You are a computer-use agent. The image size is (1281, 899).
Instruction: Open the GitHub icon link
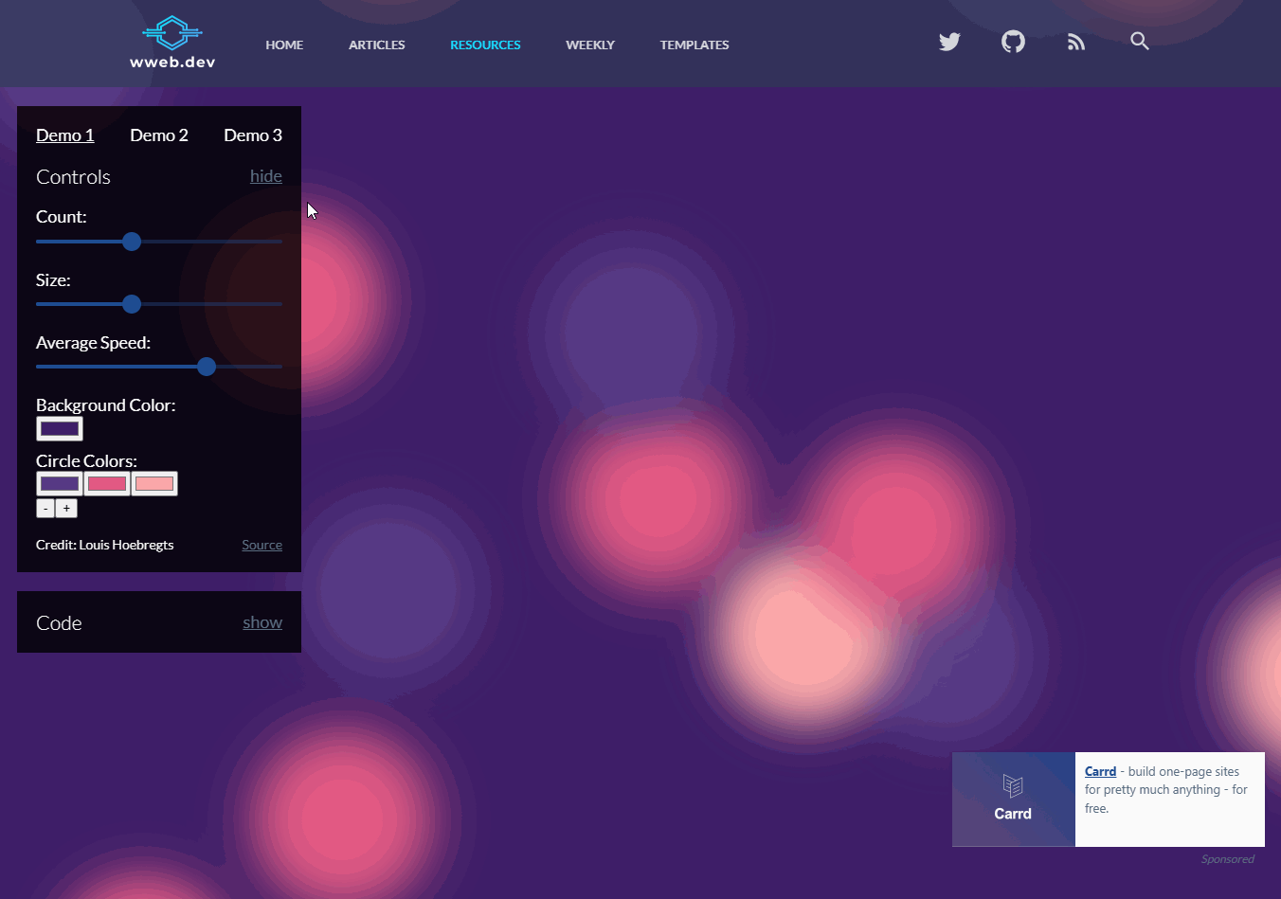pyautogui.click(x=1013, y=42)
